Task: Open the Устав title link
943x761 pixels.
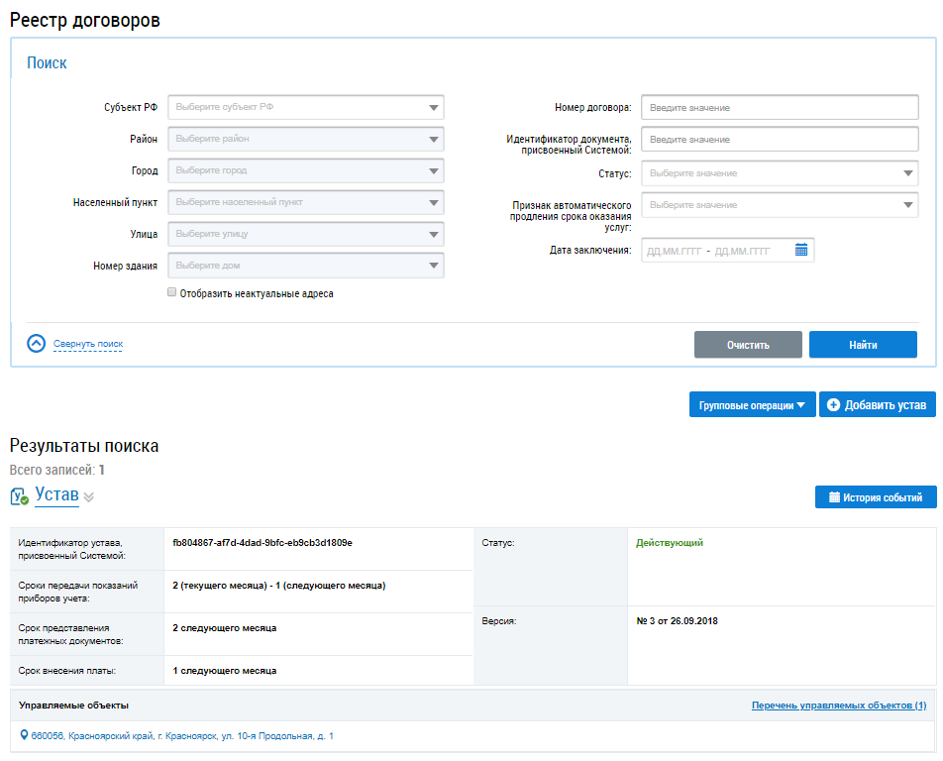Action: (x=56, y=493)
